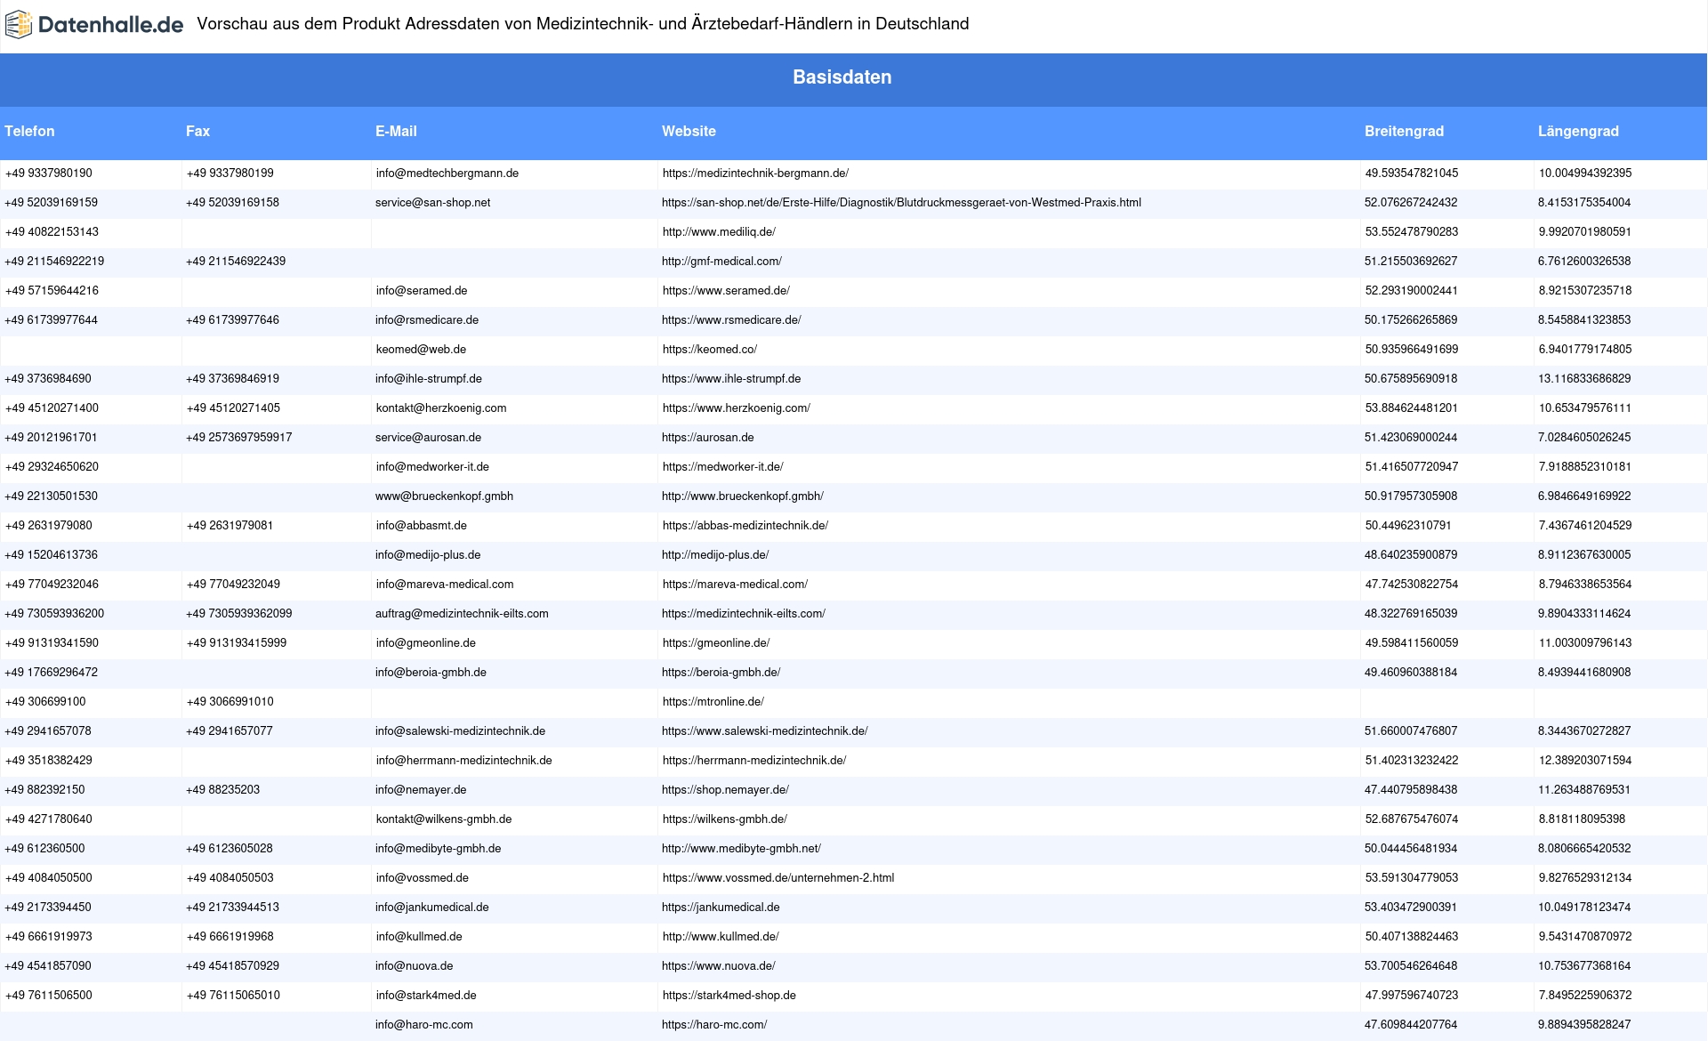Screen dimensions: 1708x1041
Task: Select email info@medtechbergmann.de
Action: [447, 173]
